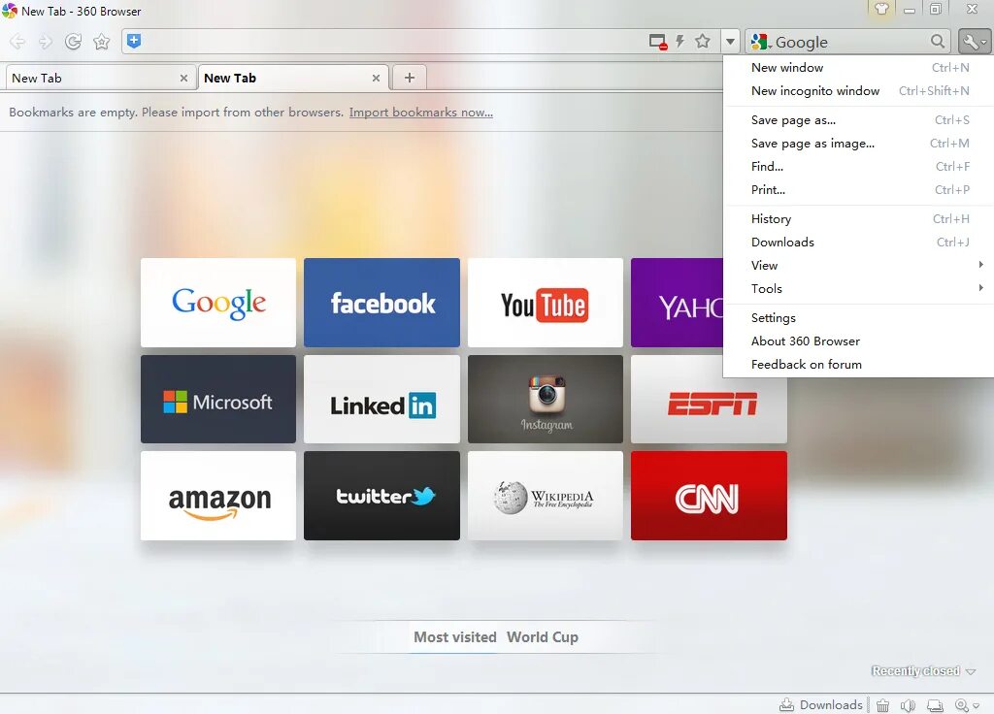Click the status bar Downloads button
Viewport: 994px width, 714px height.
pos(821,705)
